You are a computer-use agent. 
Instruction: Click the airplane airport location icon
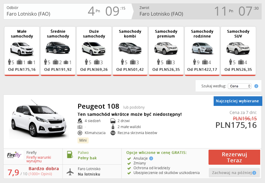coord(70,172)
